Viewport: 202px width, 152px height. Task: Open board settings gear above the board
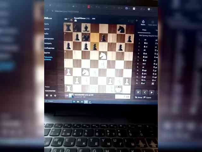pyautogui.click(x=137, y=21)
